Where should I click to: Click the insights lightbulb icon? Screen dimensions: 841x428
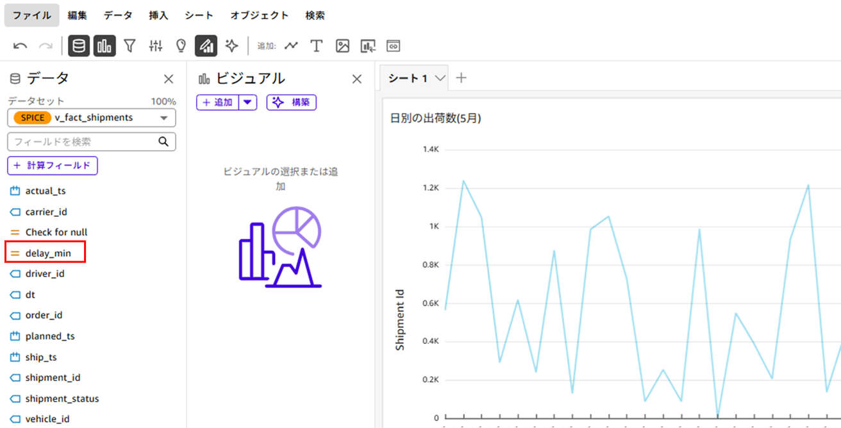[x=180, y=46]
